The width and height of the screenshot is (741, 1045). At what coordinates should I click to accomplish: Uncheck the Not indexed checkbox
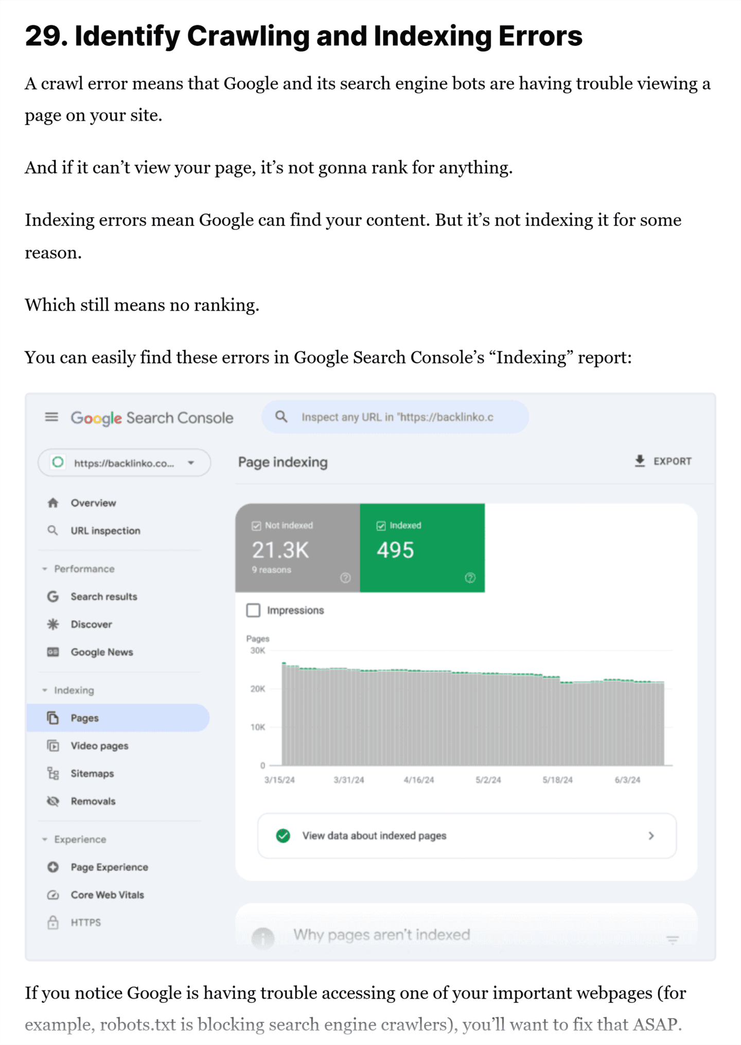pyautogui.click(x=256, y=526)
